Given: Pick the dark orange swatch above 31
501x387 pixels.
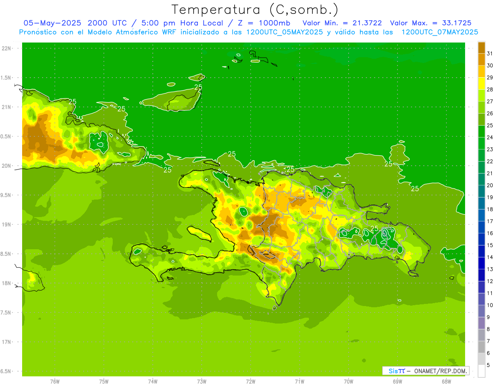Looking at the screenshot, I should (x=481, y=48).
